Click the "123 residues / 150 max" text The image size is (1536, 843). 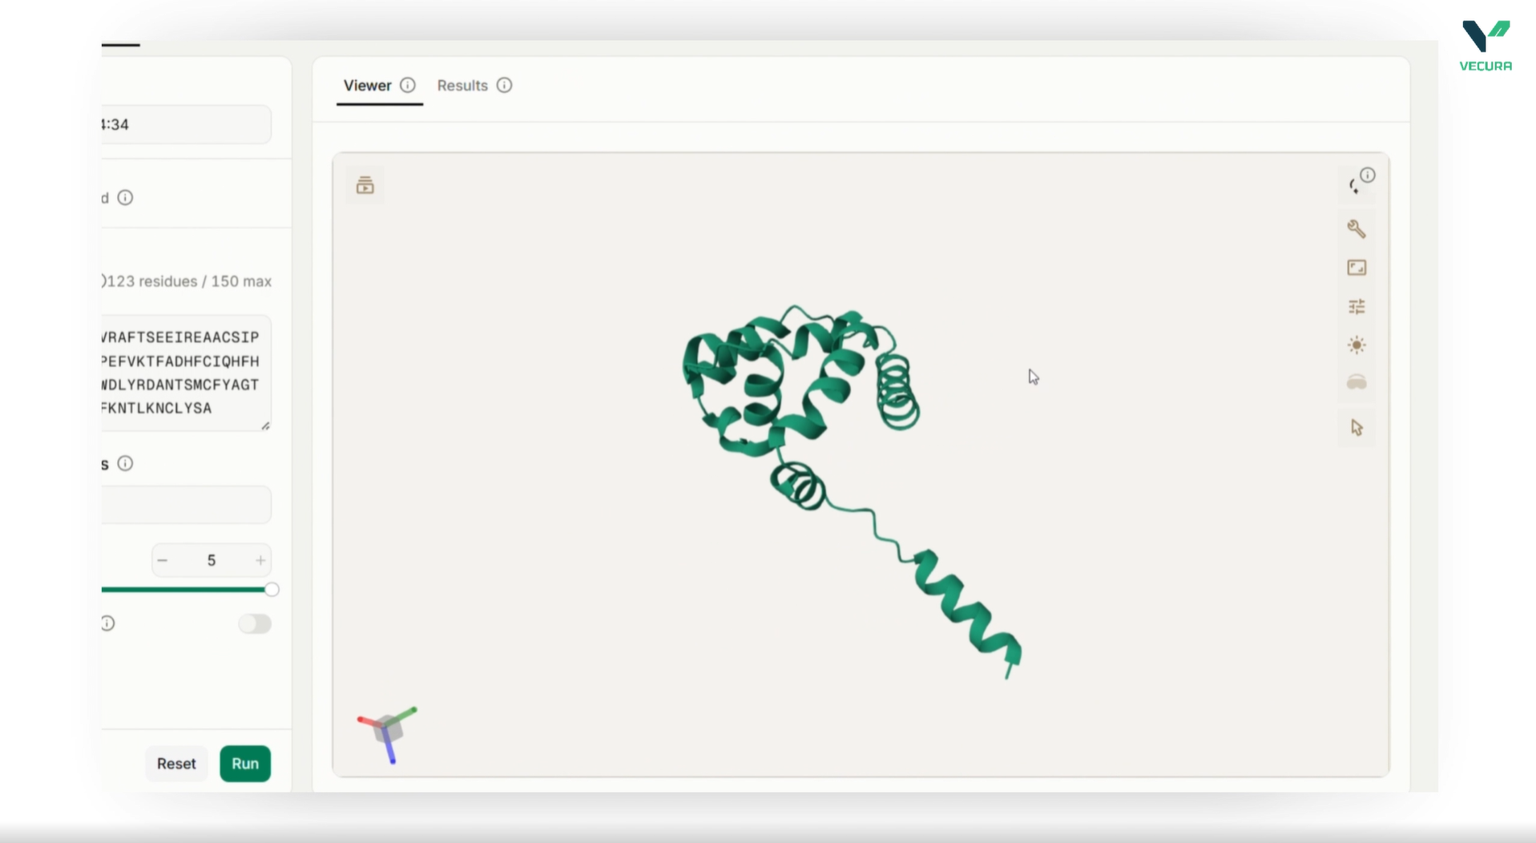(x=189, y=281)
